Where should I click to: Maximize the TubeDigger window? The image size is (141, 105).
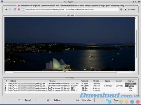136,2
